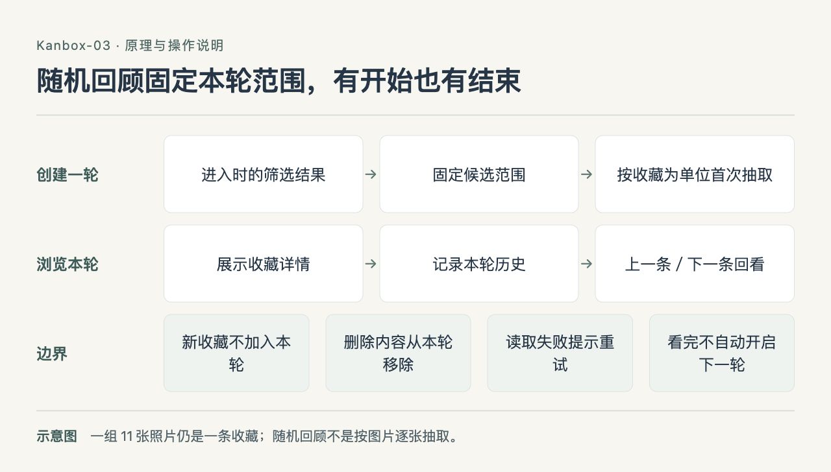
Task: Click the arrow after 展示收藏详情
Action: tap(371, 264)
